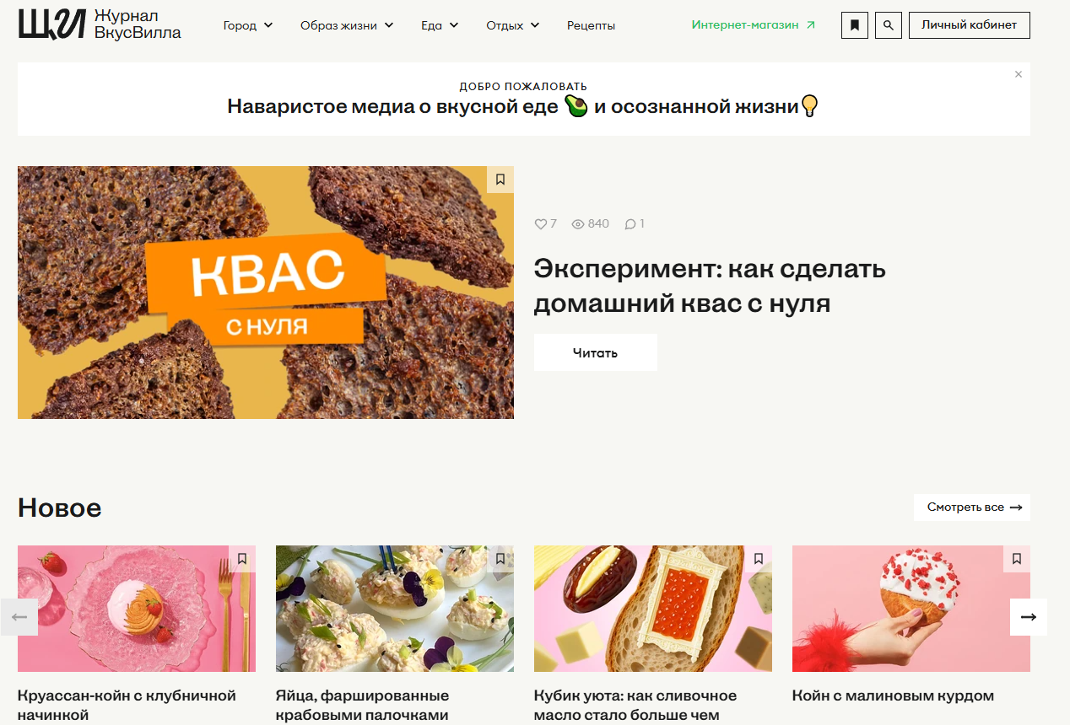The image size is (1070, 725).
Task: Click the Читать button
Action: pyautogui.click(x=596, y=352)
